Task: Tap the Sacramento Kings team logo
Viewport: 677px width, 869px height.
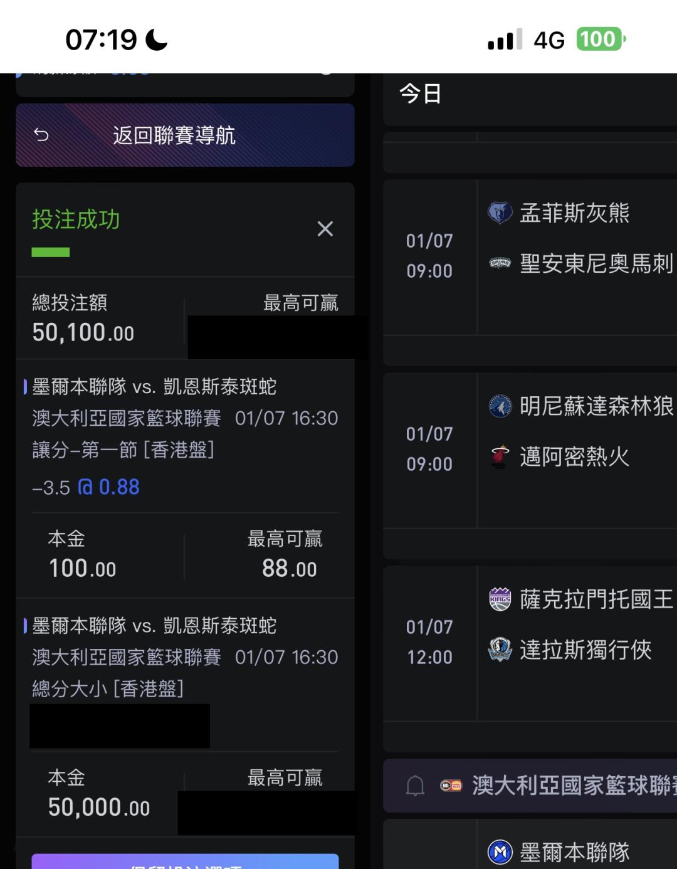Action: (x=500, y=599)
